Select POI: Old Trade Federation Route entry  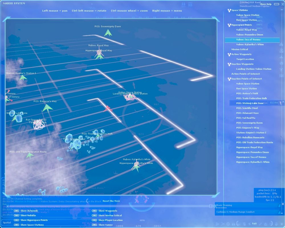tap(255, 142)
